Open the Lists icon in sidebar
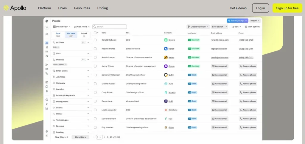305x144 pixels. click(x=47, y=52)
